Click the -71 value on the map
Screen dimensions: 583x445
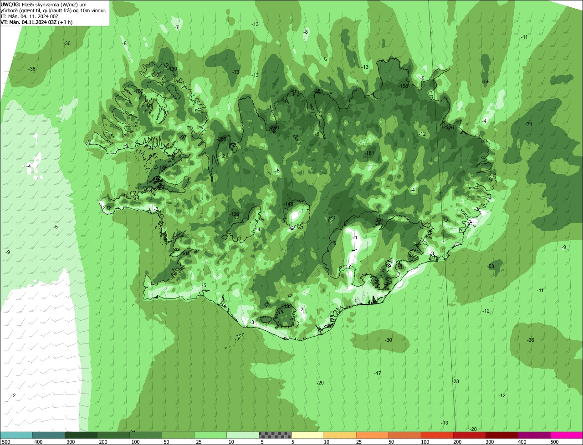(528, 124)
